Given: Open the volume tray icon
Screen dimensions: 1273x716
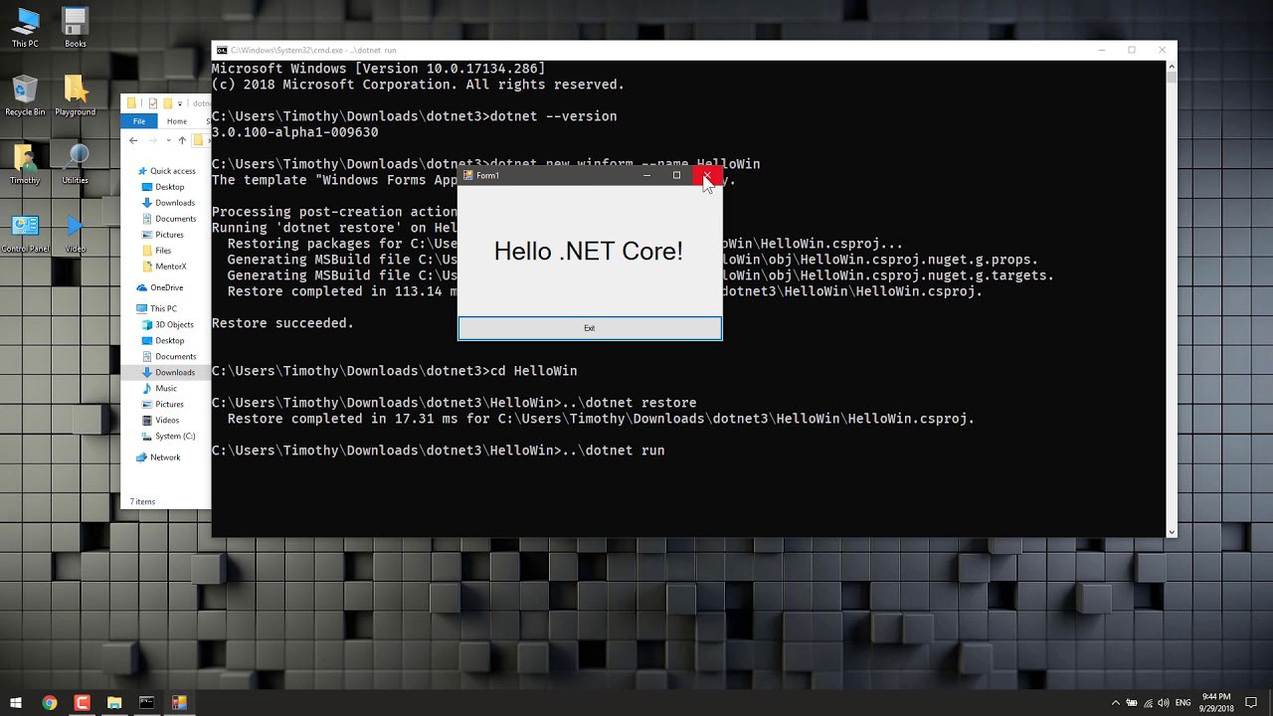Looking at the screenshot, I should [x=1162, y=702].
